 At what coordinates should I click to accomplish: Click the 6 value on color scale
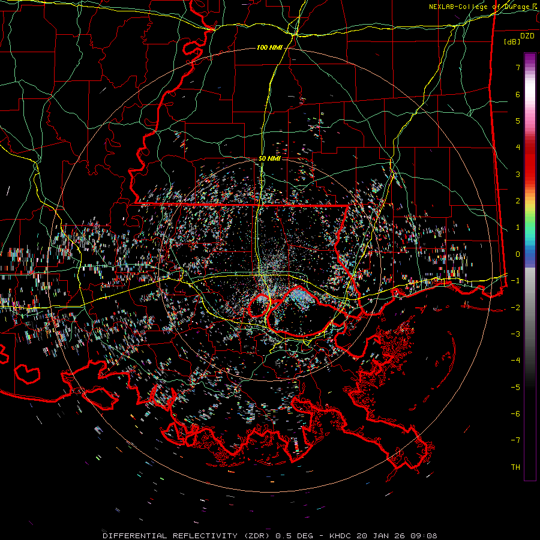pos(518,94)
